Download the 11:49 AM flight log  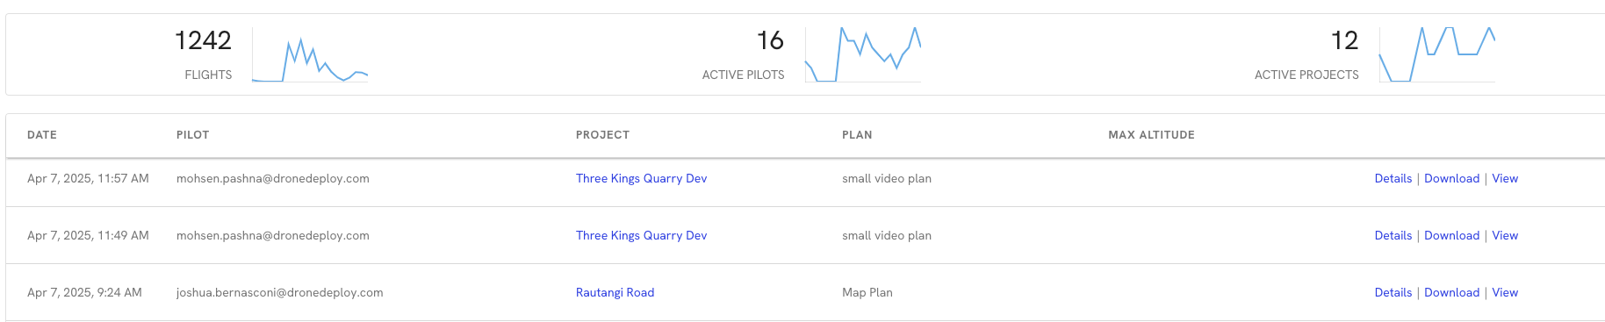point(1451,235)
